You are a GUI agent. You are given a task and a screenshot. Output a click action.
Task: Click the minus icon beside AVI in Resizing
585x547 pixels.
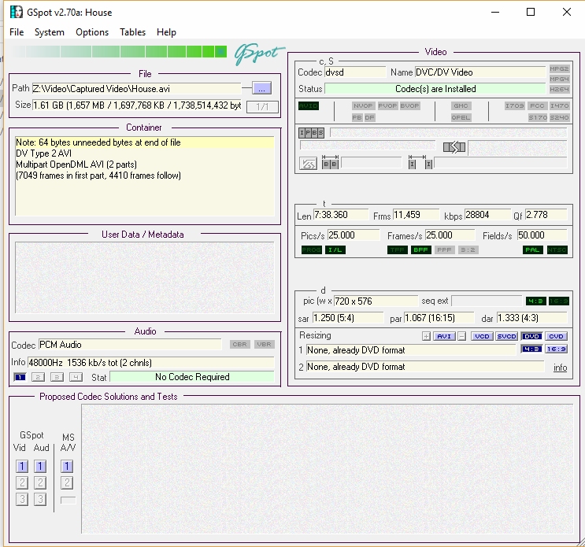pos(462,336)
